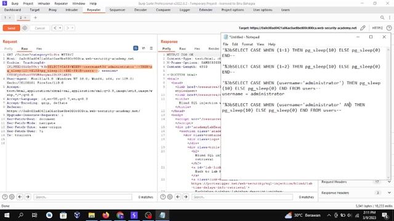394x221 pixels.
Task: Edit the target with the pencil icon
Action: click(363, 28)
